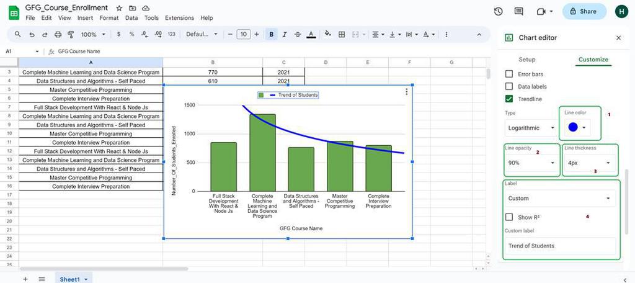
Task: Open Edit menu
Action: [x=47, y=18]
